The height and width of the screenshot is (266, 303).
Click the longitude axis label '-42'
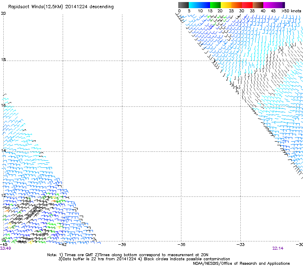tap(63, 245)
